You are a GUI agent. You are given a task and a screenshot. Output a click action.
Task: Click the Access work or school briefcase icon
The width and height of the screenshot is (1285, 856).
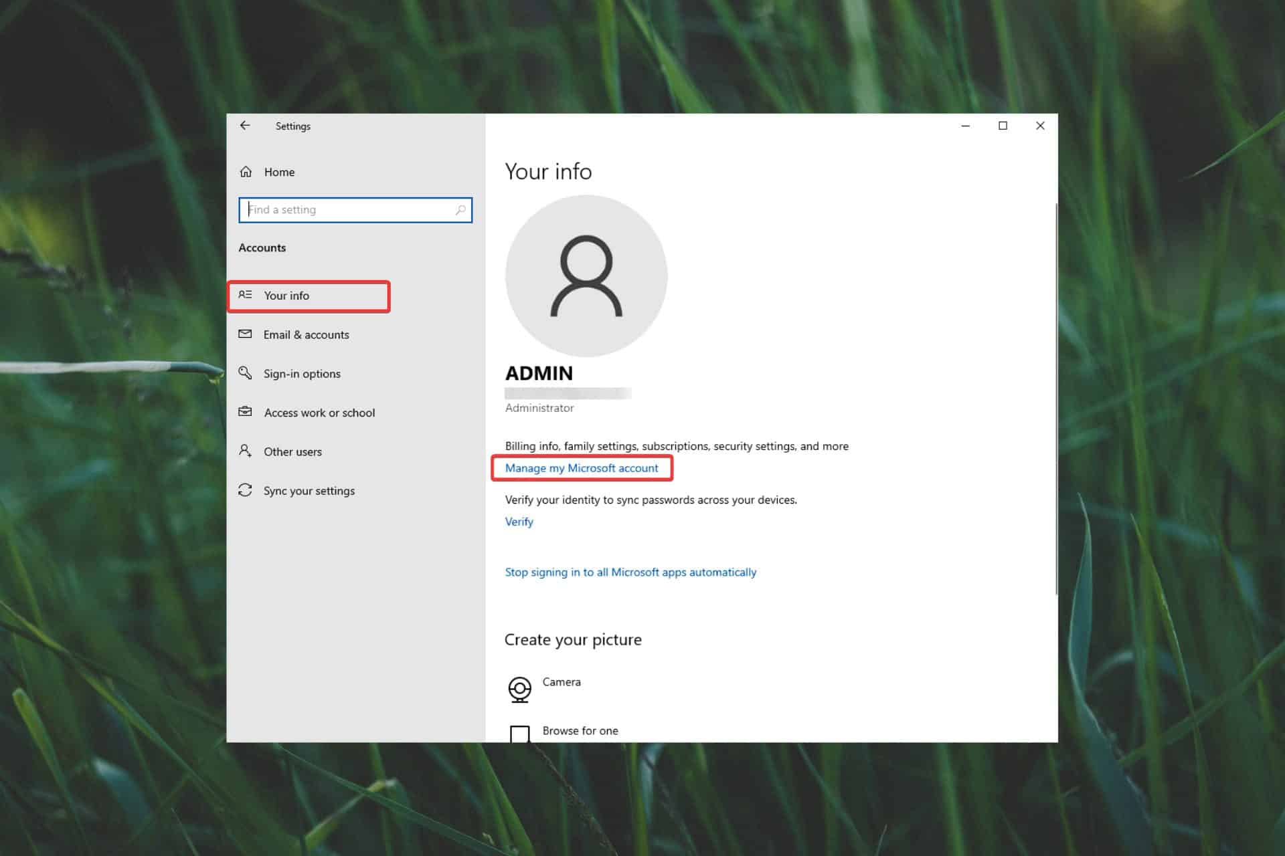pyautogui.click(x=245, y=412)
